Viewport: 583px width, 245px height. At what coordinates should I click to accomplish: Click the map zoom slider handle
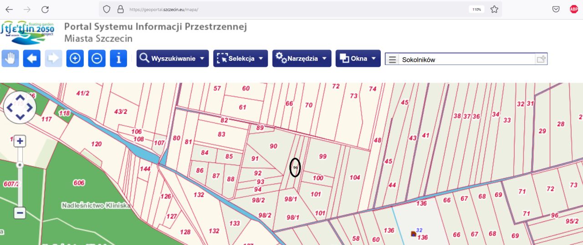click(20, 165)
